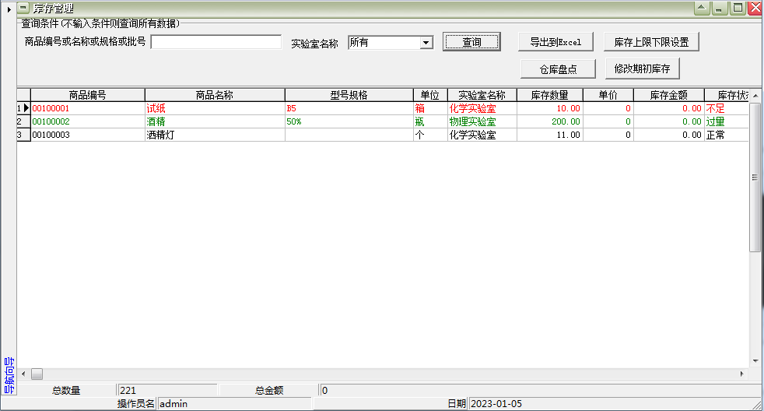Click the vertical scrollbar up arrow

(755, 96)
